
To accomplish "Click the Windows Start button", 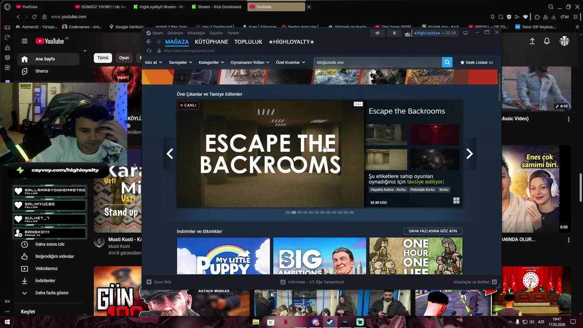I will (7, 322).
